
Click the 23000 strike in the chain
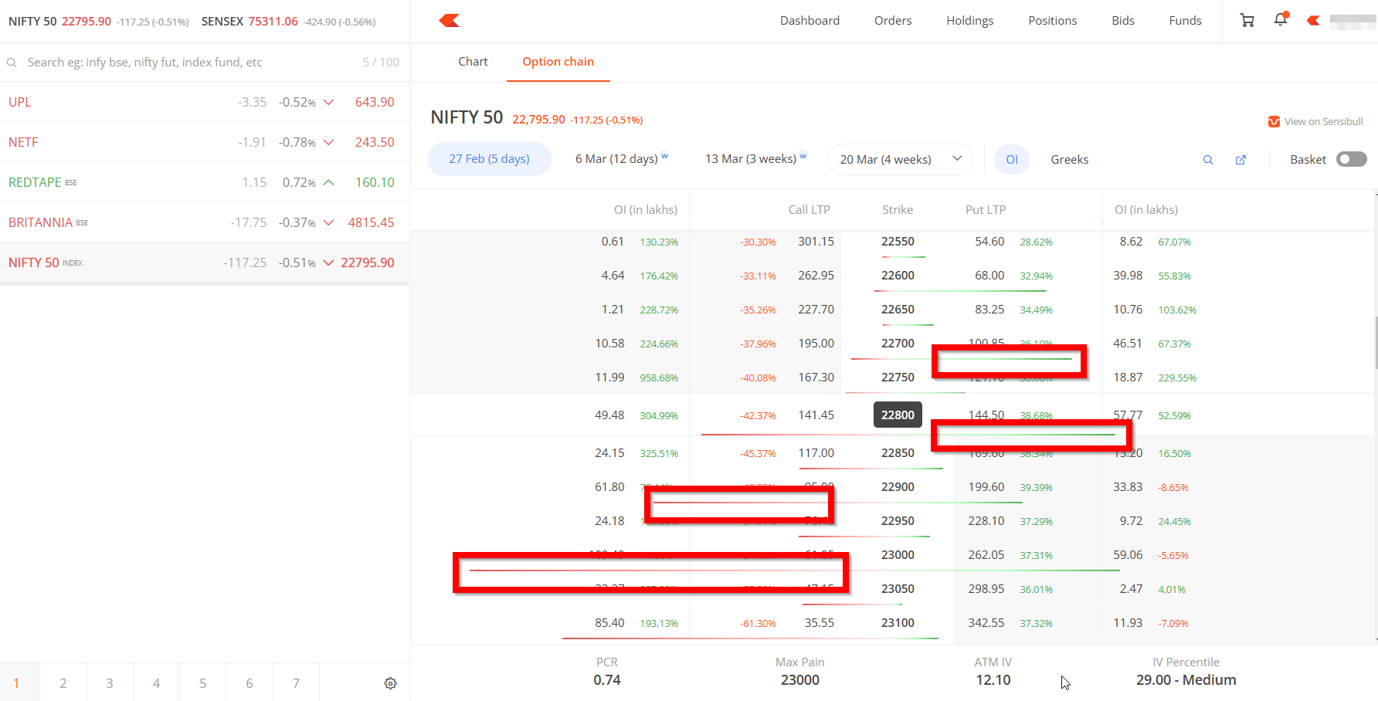(898, 555)
